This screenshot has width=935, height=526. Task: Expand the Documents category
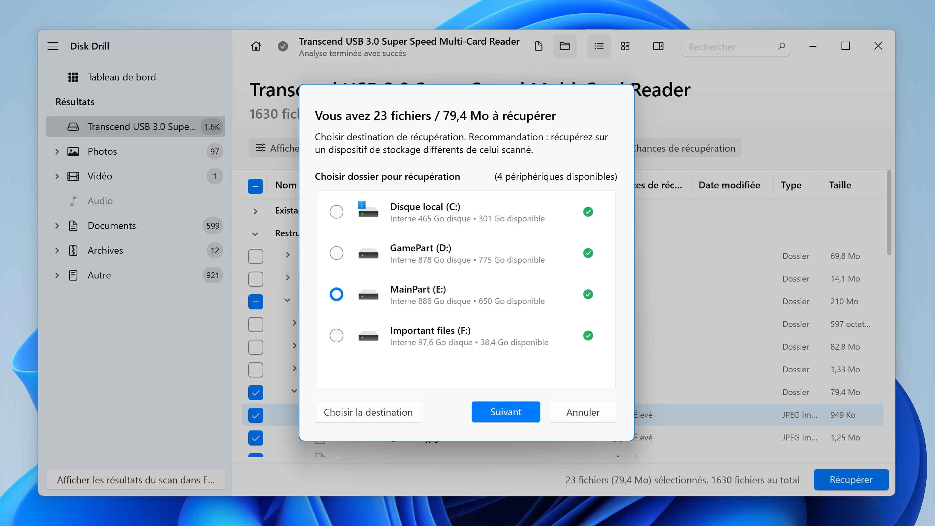click(x=57, y=226)
